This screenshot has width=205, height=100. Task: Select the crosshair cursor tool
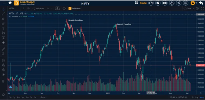coord(3,9)
